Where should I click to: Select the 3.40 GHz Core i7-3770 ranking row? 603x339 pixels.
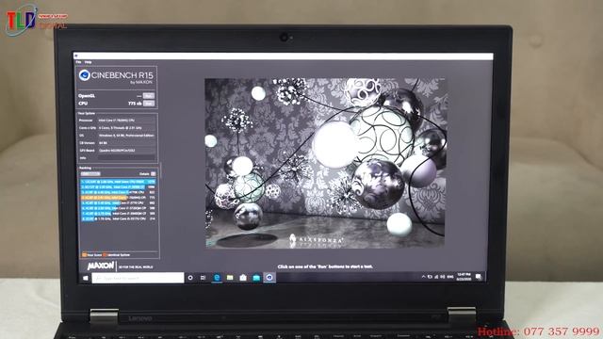118,202
